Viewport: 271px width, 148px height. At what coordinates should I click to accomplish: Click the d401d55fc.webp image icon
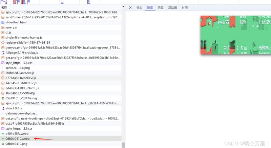3,134
